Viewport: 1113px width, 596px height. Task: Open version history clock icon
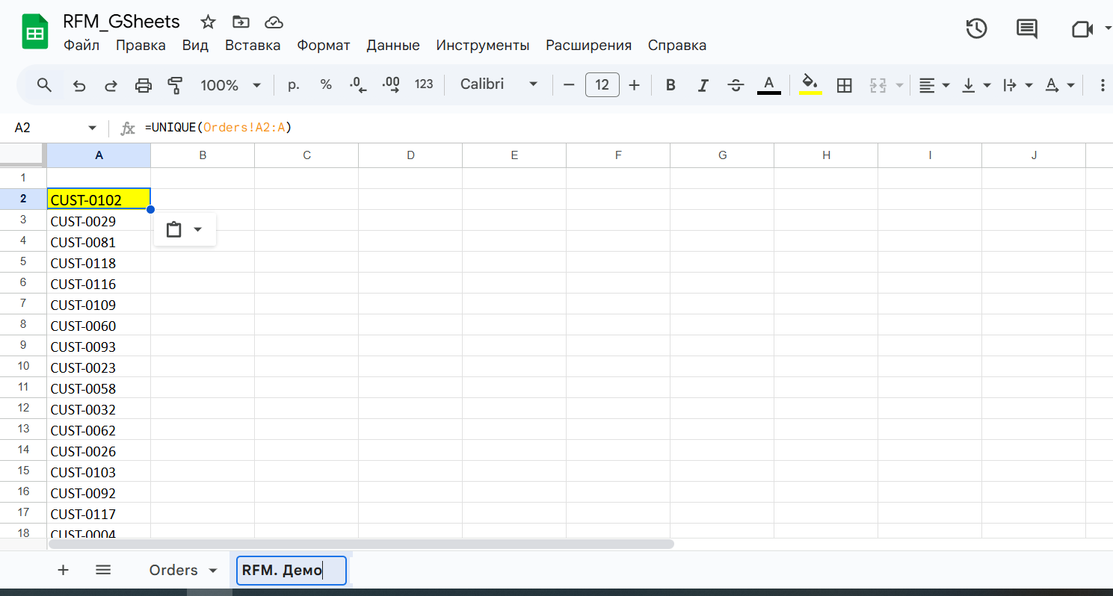click(x=976, y=29)
